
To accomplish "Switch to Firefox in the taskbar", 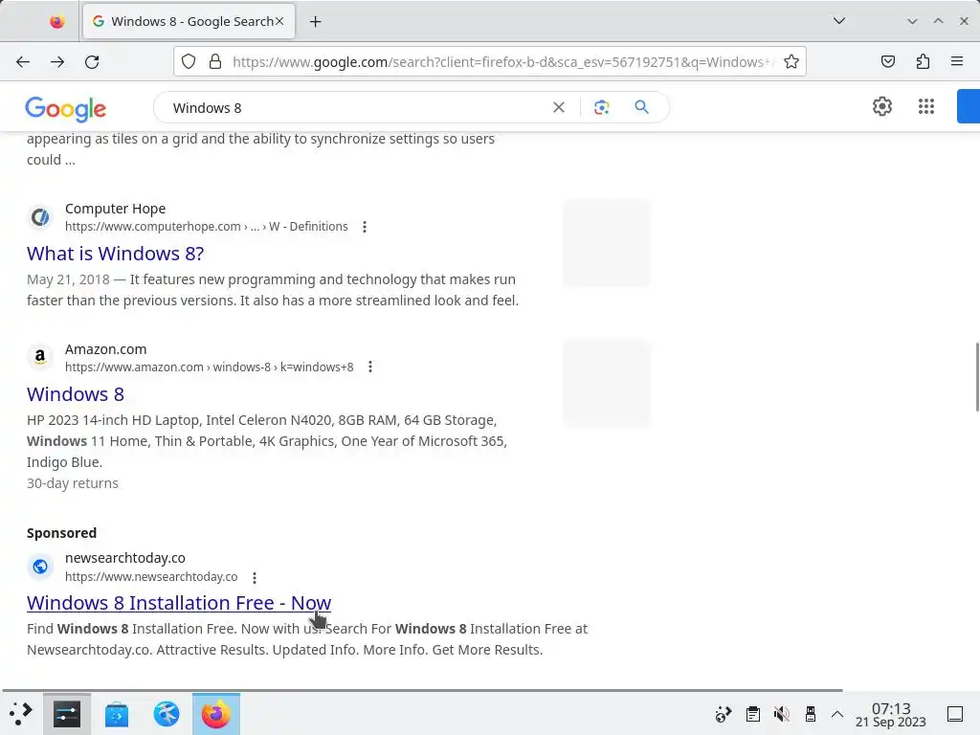I will click(x=216, y=714).
